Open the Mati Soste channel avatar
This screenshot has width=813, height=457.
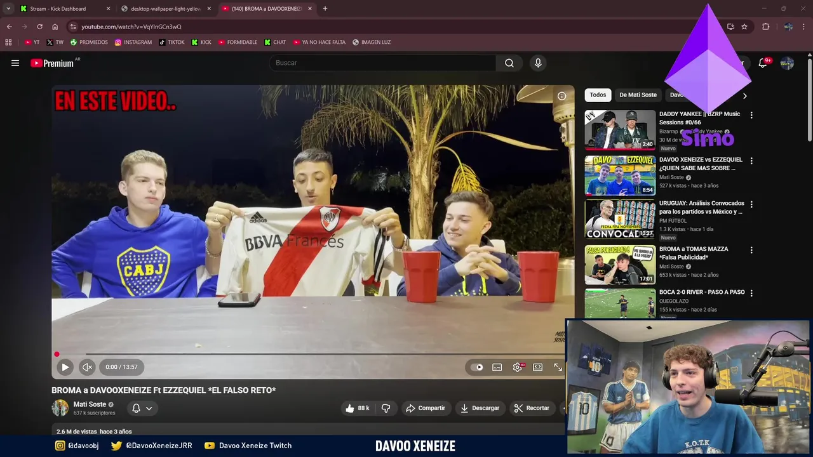[60, 408]
